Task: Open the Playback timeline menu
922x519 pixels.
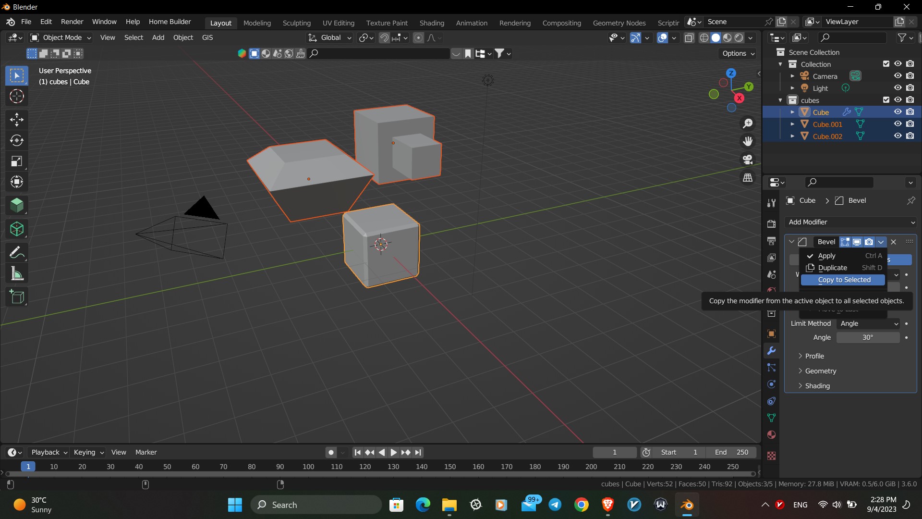Action: pyautogui.click(x=49, y=452)
